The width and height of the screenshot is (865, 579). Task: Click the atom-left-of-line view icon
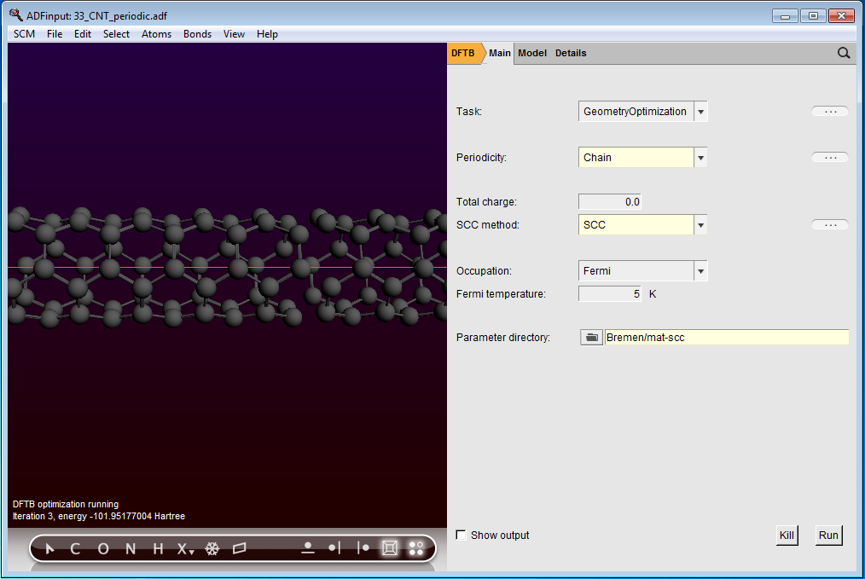pos(335,548)
